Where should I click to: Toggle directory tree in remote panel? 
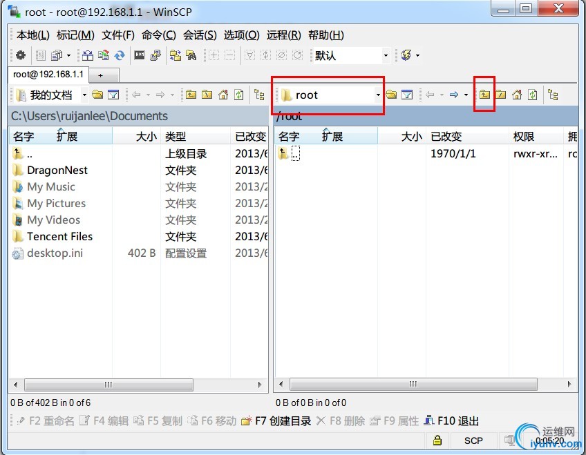pos(553,95)
